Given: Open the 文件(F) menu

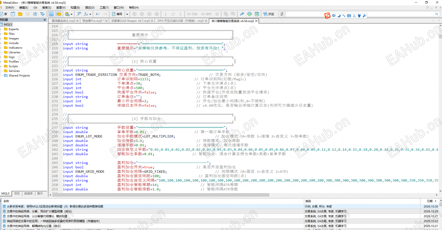Looking at the screenshot, I should (10, 7).
